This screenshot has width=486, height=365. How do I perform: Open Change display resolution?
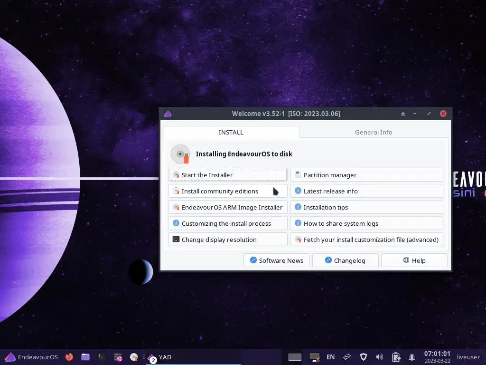click(x=227, y=240)
